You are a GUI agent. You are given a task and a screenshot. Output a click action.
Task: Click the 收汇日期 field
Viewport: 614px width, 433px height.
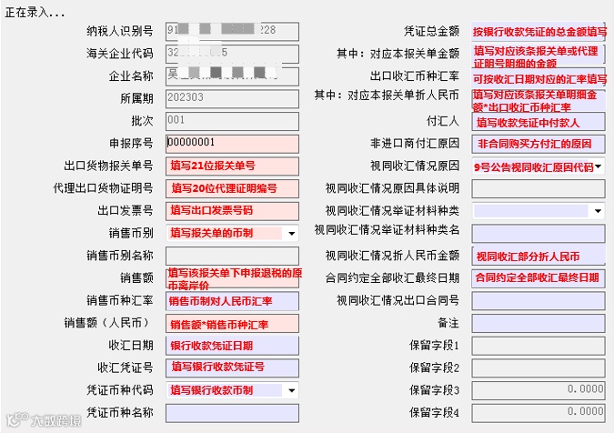232,346
